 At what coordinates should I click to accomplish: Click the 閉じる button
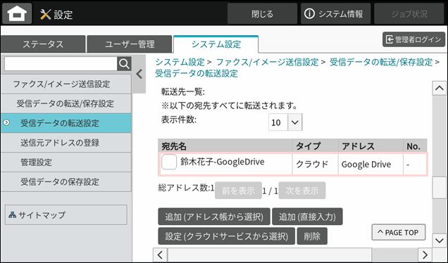(262, 13)
